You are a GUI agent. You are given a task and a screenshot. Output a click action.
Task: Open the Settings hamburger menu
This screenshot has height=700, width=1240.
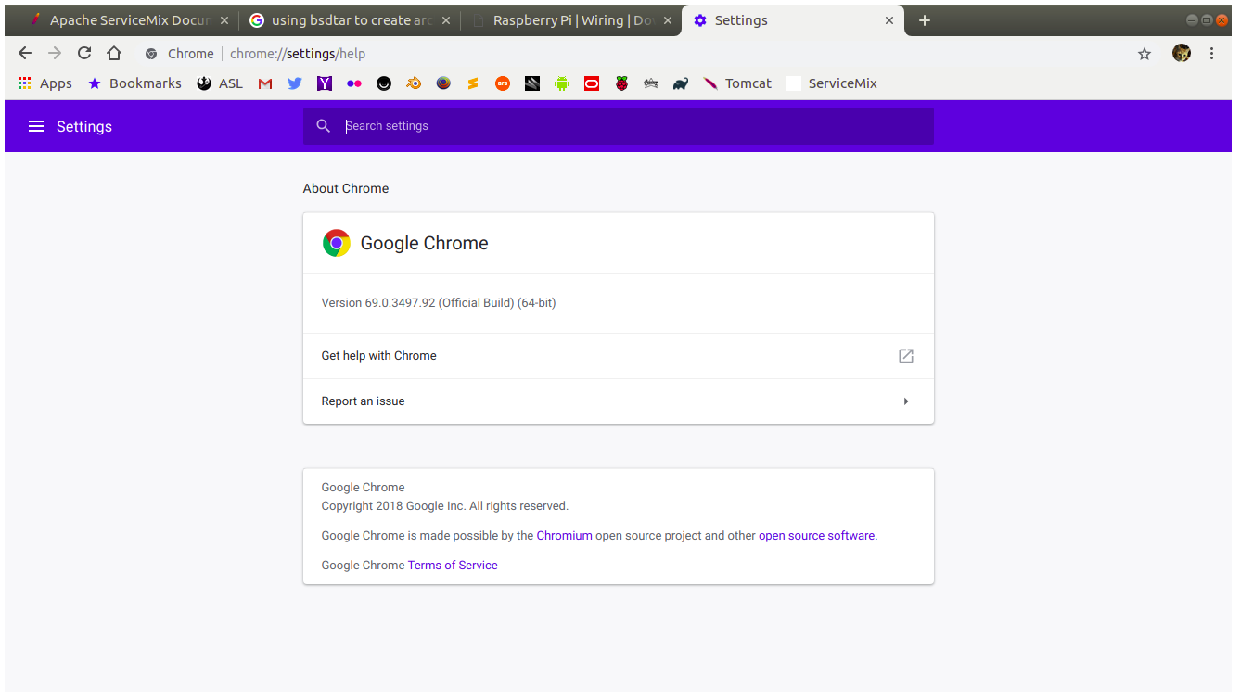(x=36, y=126)
